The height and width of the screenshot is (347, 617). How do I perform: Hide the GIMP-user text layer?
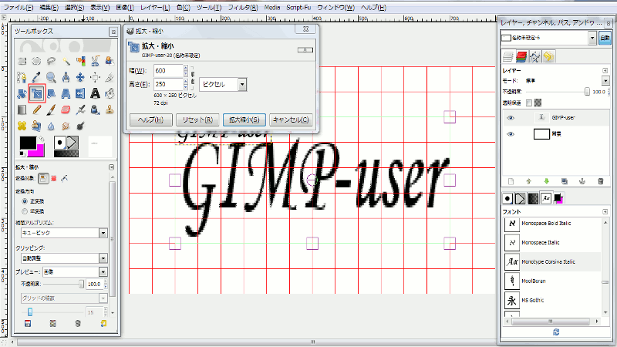(511, 118)
